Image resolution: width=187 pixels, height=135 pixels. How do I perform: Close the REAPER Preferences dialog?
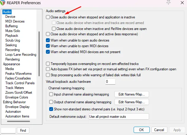(182, 3)
